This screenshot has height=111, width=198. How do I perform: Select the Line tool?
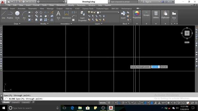[x=3, y=15]
